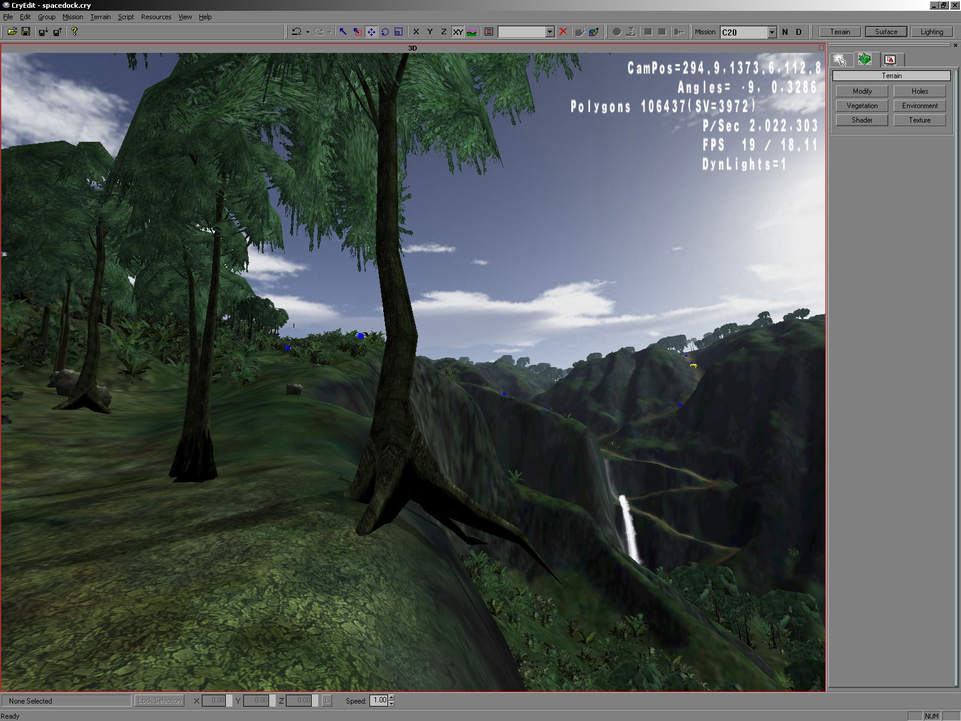Click the Lock Selection button
Image resolution: width=961 pixels, height=721 pixels.
pyautogui.click(x=159, y=701)
